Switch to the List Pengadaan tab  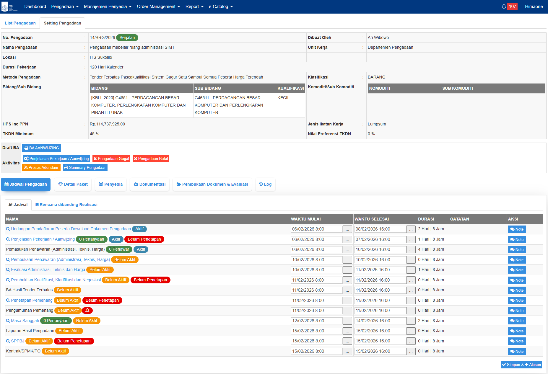tap(20, 23)
